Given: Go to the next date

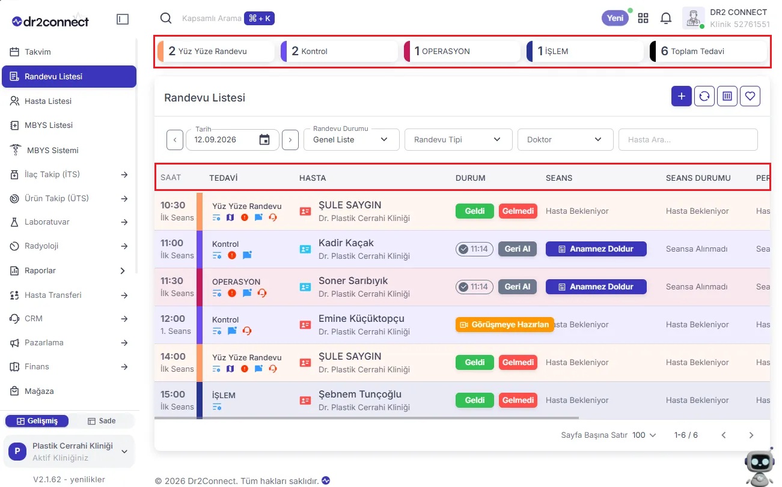Looking at the screenshot, I should point(290,140).
